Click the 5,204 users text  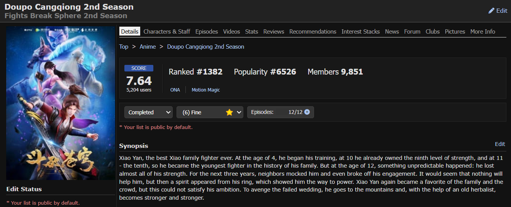pos(139,90)
